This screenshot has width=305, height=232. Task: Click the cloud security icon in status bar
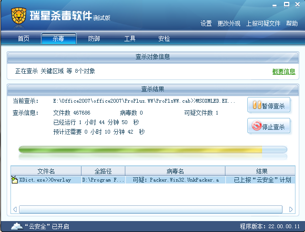coord(17,226)
